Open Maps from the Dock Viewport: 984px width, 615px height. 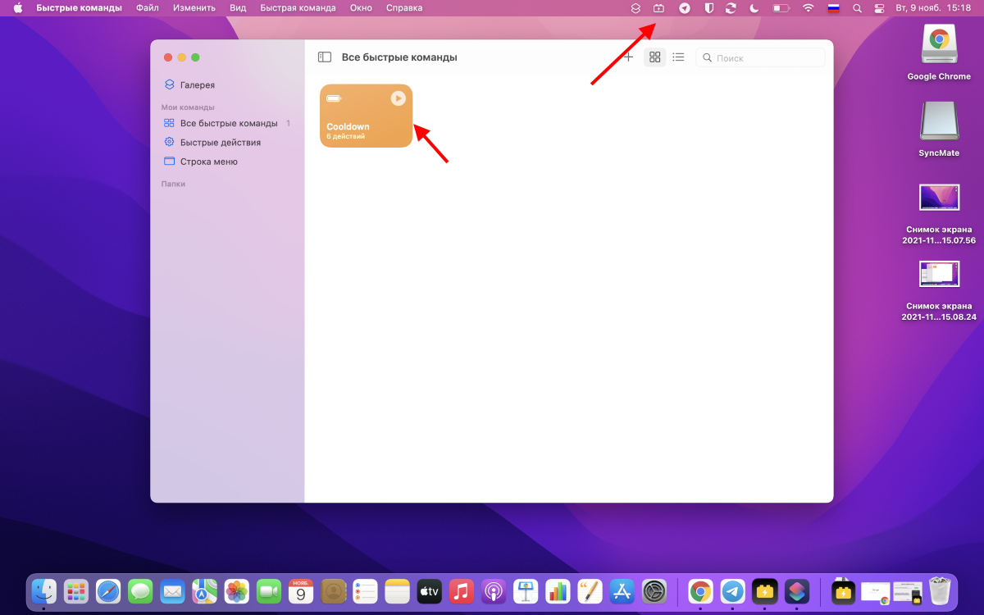[x=204, y=590]
